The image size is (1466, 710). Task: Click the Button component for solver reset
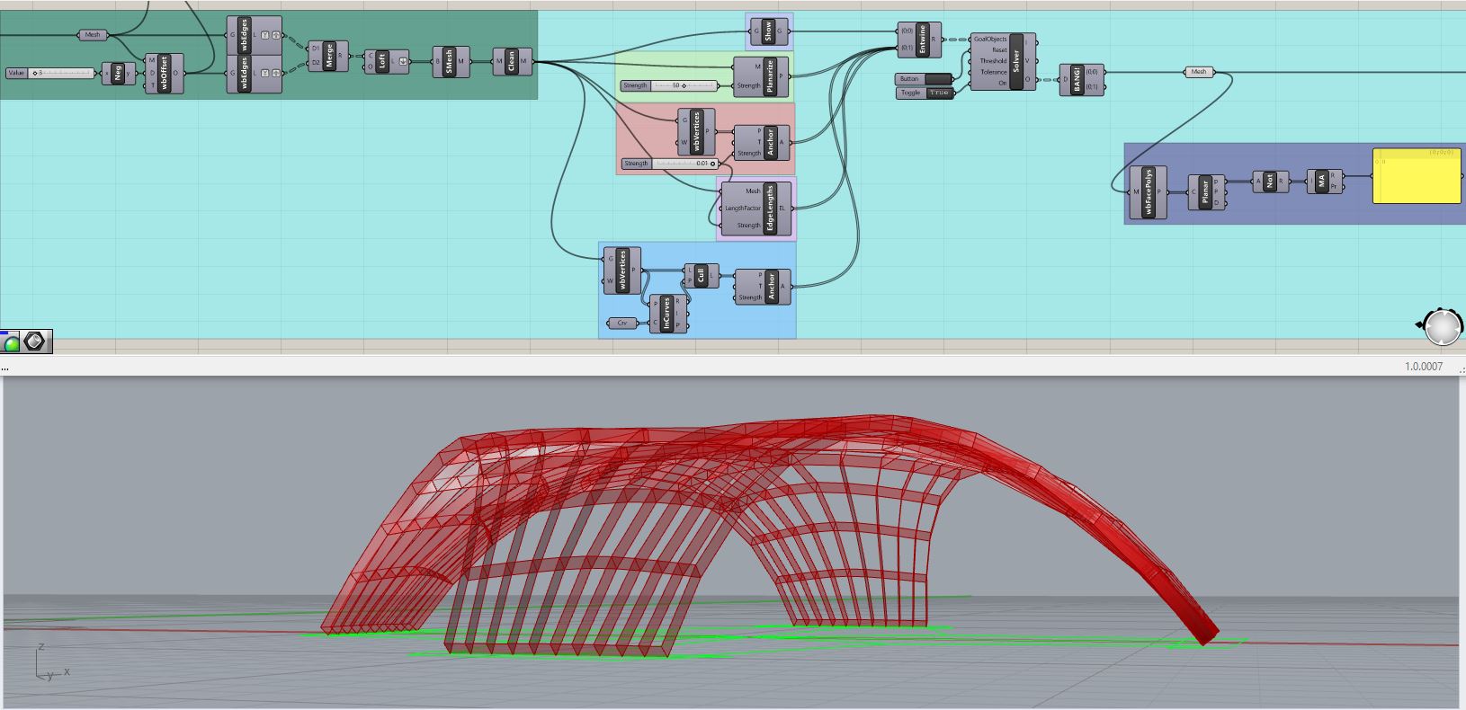925,79
